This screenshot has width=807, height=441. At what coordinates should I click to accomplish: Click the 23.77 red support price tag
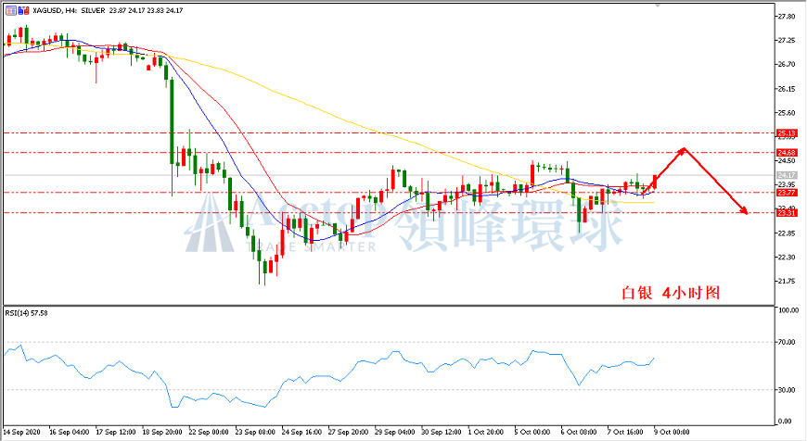(787, 193)
